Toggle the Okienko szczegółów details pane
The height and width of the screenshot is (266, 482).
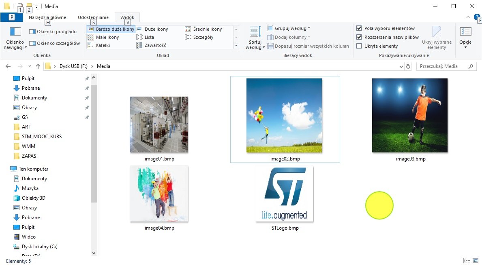pos(54,43)
